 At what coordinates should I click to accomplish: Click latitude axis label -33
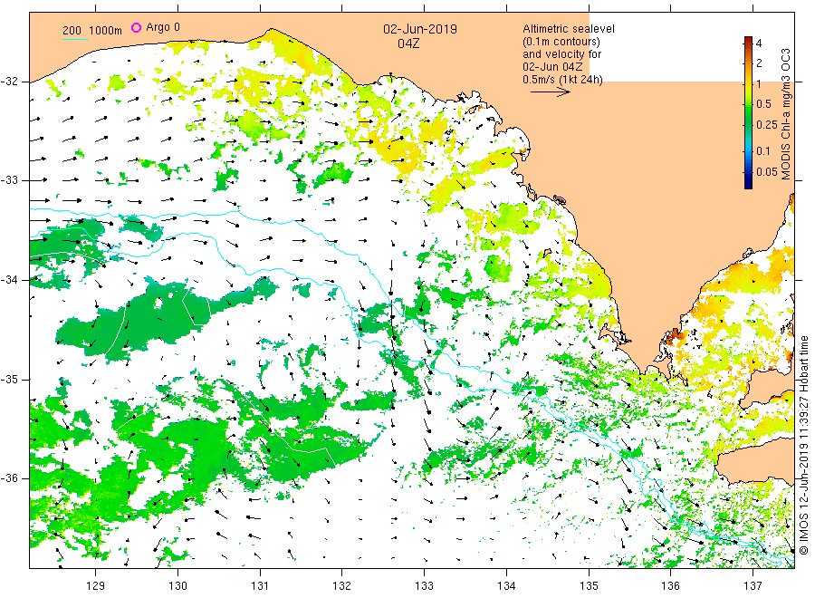pyautogui.click(x=9, y=180)
